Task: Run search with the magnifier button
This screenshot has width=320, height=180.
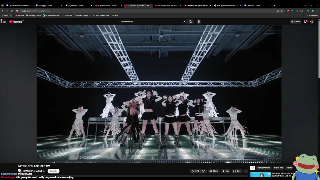Action: click(190, 21)
